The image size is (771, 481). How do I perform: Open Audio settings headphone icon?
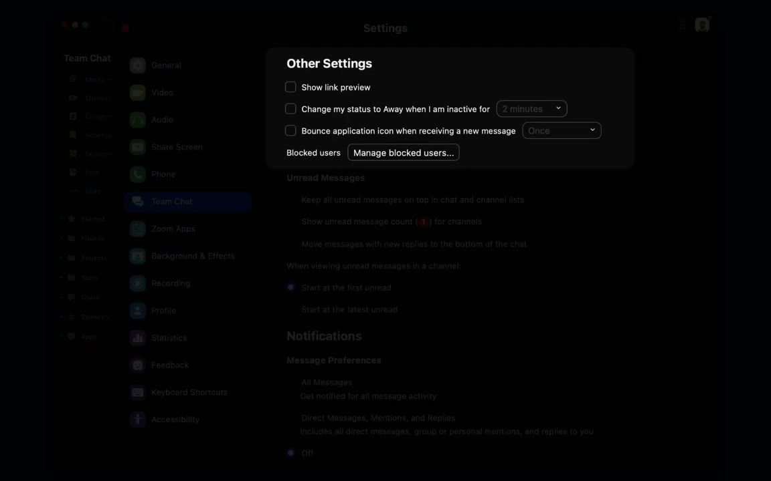click(138, 120)
